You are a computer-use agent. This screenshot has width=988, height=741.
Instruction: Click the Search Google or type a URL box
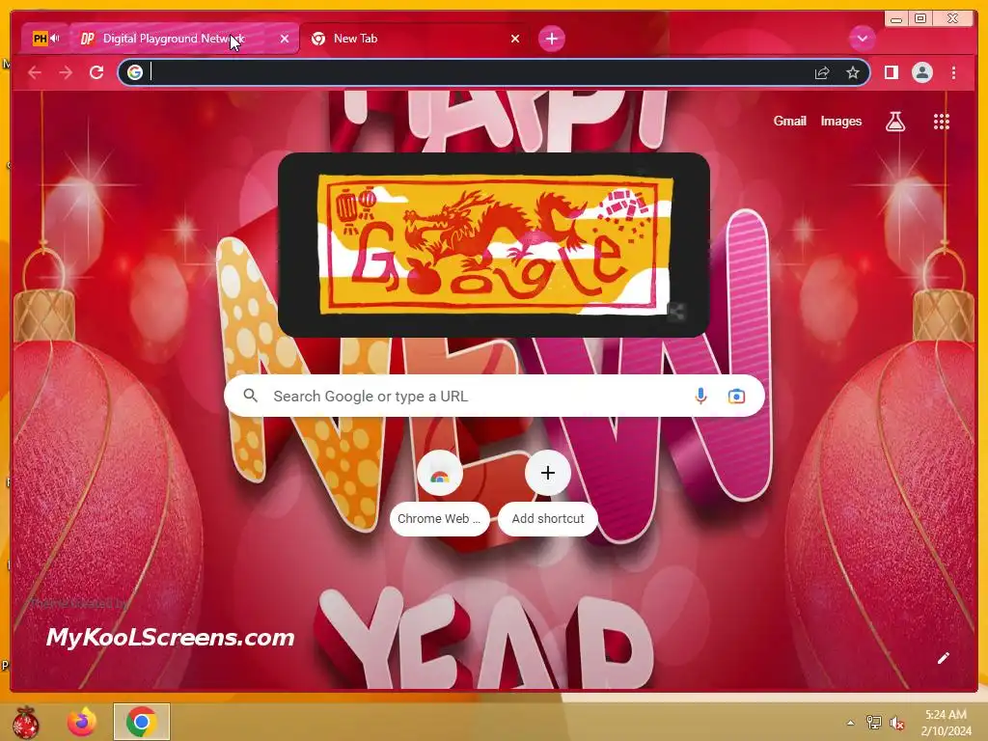click(x=494, y=396)
